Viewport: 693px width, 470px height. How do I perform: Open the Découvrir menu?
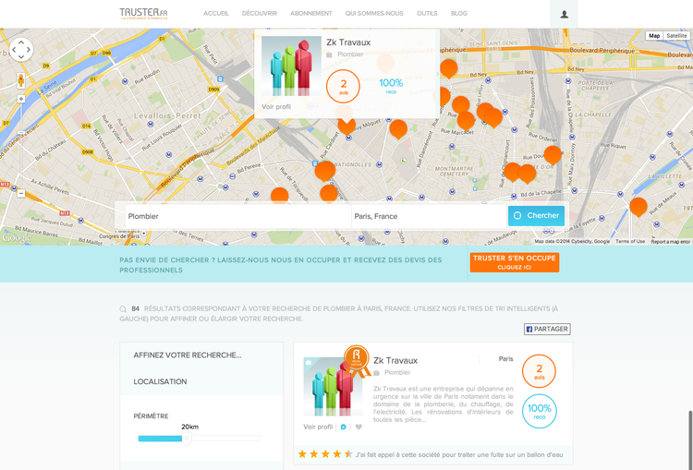pyautogui.click(x=259, y=14)
